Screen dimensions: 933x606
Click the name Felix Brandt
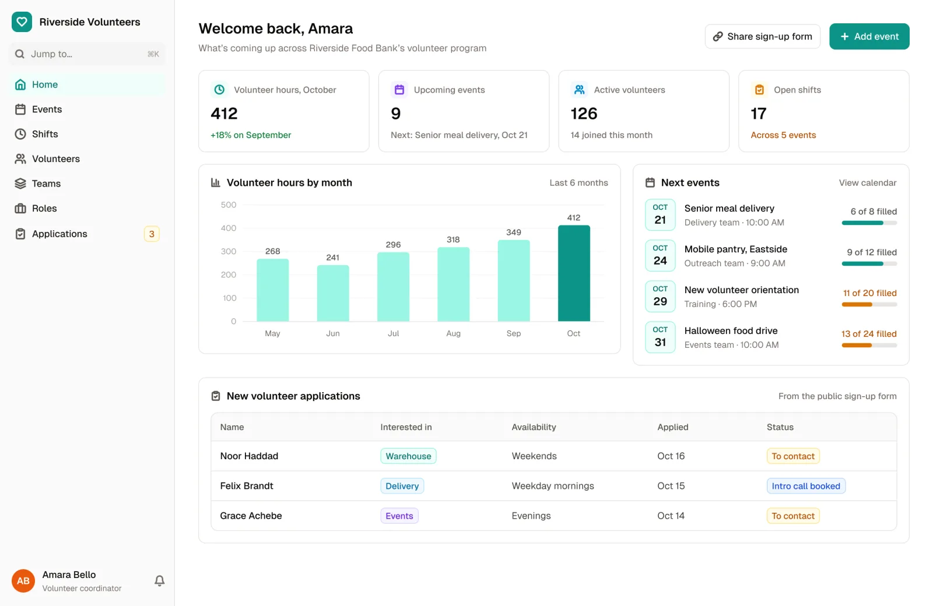tap(247, 486)
